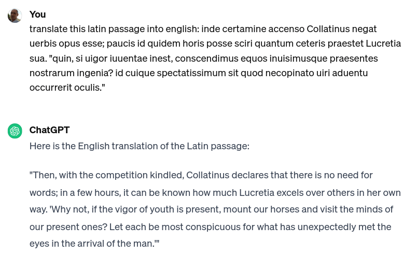This screenshot has width=417, height=255.
Task: Click the word "Lucretia" in the Latin prompt
Action: tap(383, 44)
